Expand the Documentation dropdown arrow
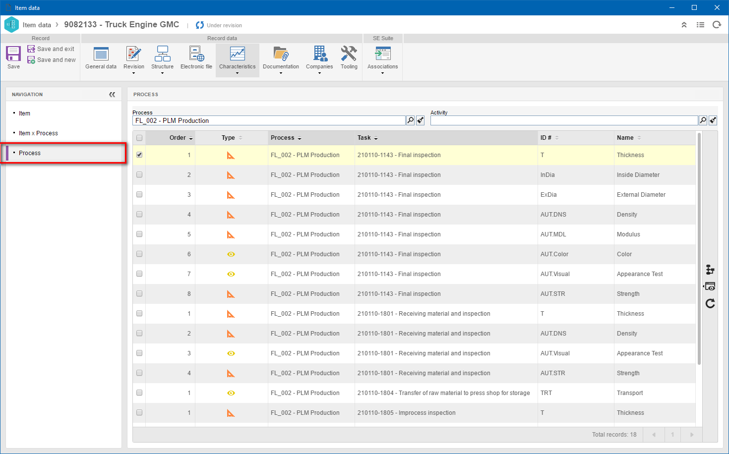The image size is (729, 454). tap(281, 73)
